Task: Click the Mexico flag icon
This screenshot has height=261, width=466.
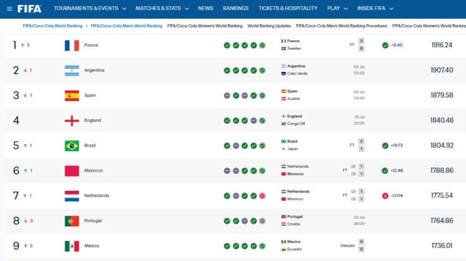Action: click(72, 246)
